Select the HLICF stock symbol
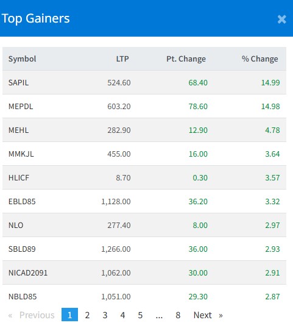 tap(19, 177)
